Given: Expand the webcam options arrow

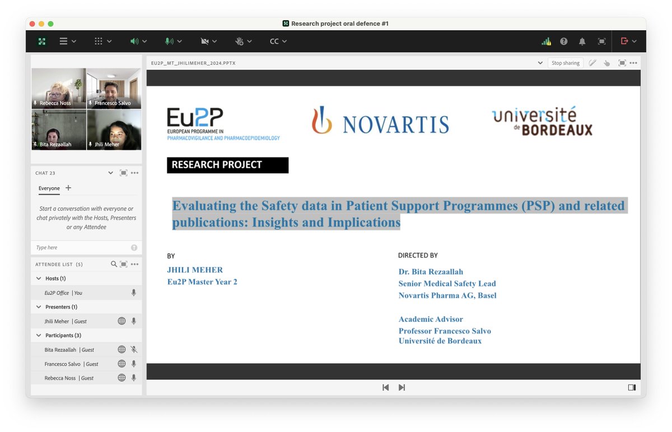Looking at the screenshot, I should tap(214, 41).
